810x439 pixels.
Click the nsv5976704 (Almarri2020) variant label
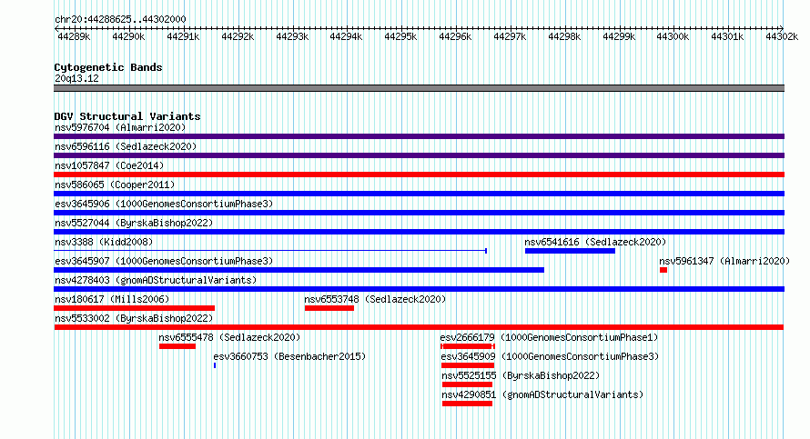120,127
